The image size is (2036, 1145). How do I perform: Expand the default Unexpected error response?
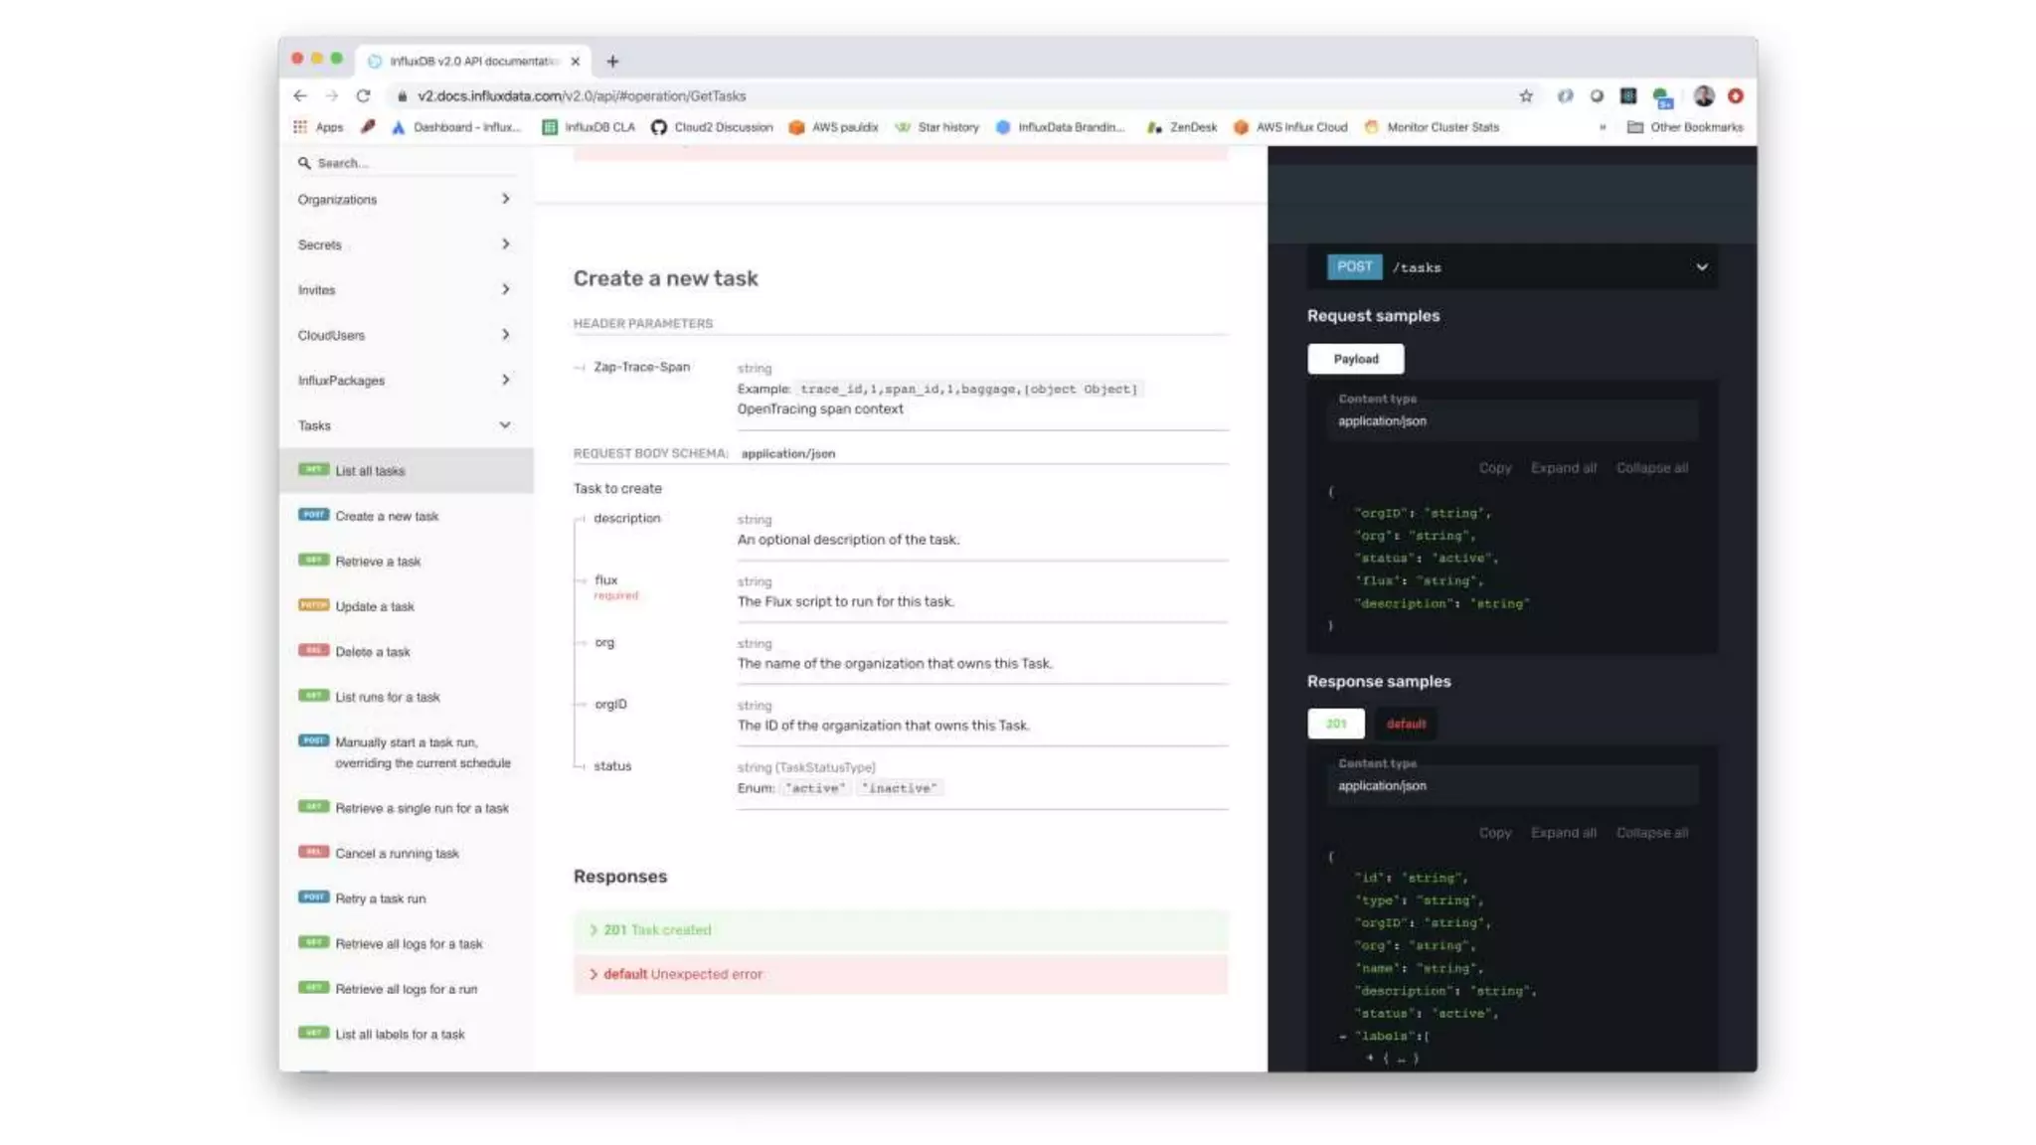(x=682, y=974)
